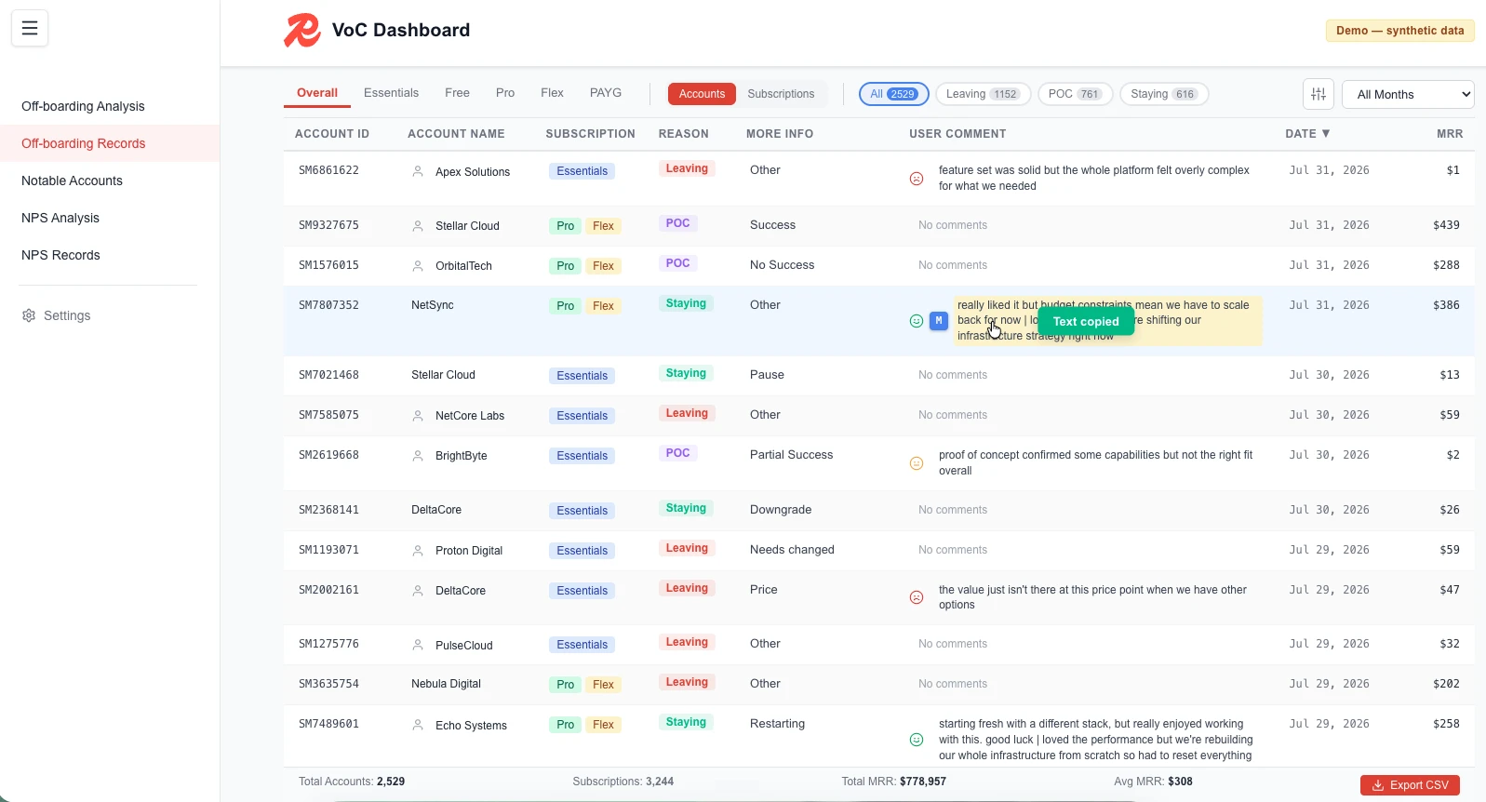1486x802 pixels.
Task: Filter by Leaving 1152 records
Action: 983,94
